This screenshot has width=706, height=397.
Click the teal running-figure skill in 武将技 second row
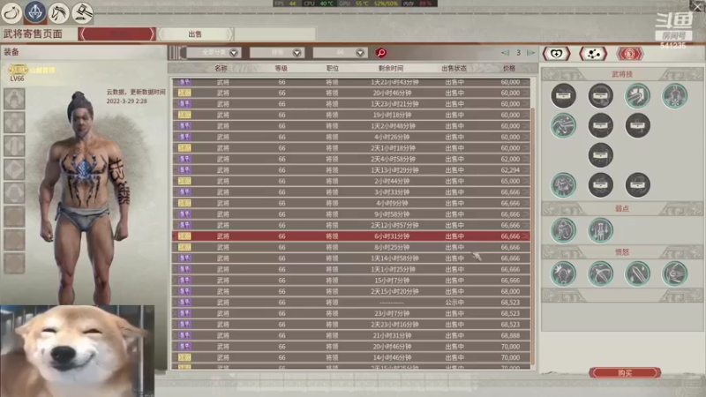pos(563,125)
